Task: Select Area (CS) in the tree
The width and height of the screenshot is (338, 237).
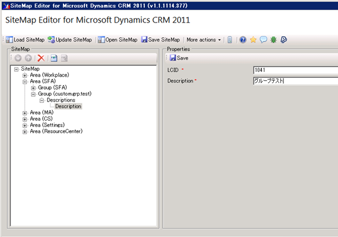Action: 41,119
